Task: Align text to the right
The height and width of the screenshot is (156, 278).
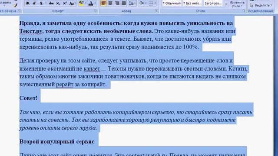Action: click(117, 3)
